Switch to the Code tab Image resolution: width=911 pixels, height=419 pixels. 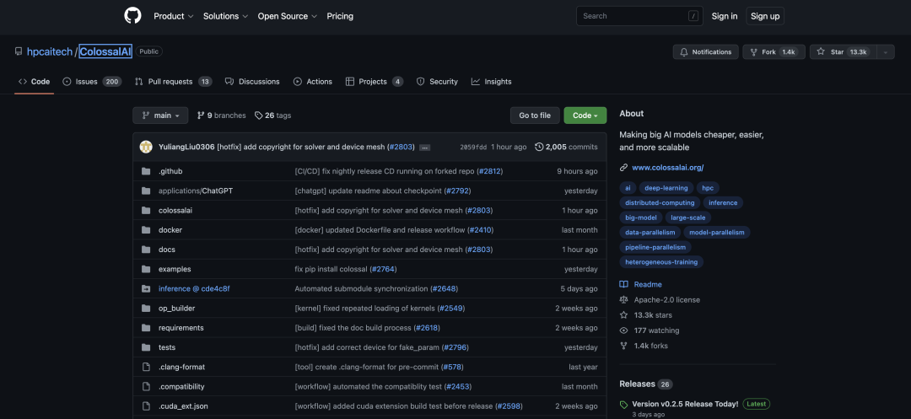pos(35,82)
